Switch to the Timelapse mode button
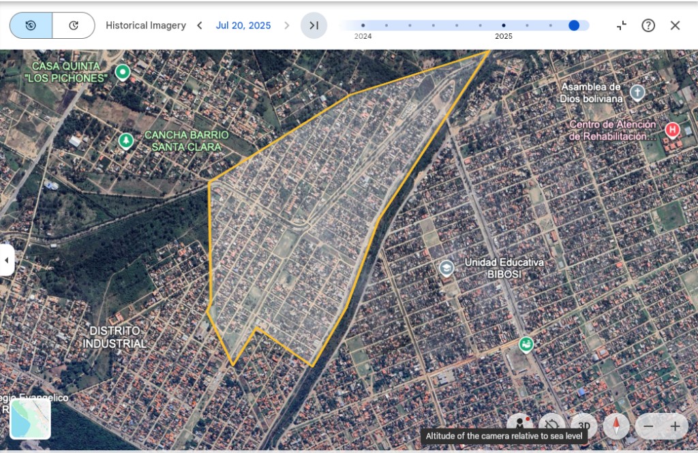 (x=74, y=25)
